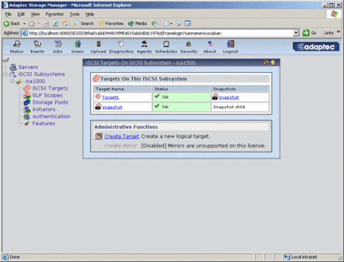This screenshot has width=344, height=262.
Task: Click the Diagnostics icon
Action: tap(121, 44)
